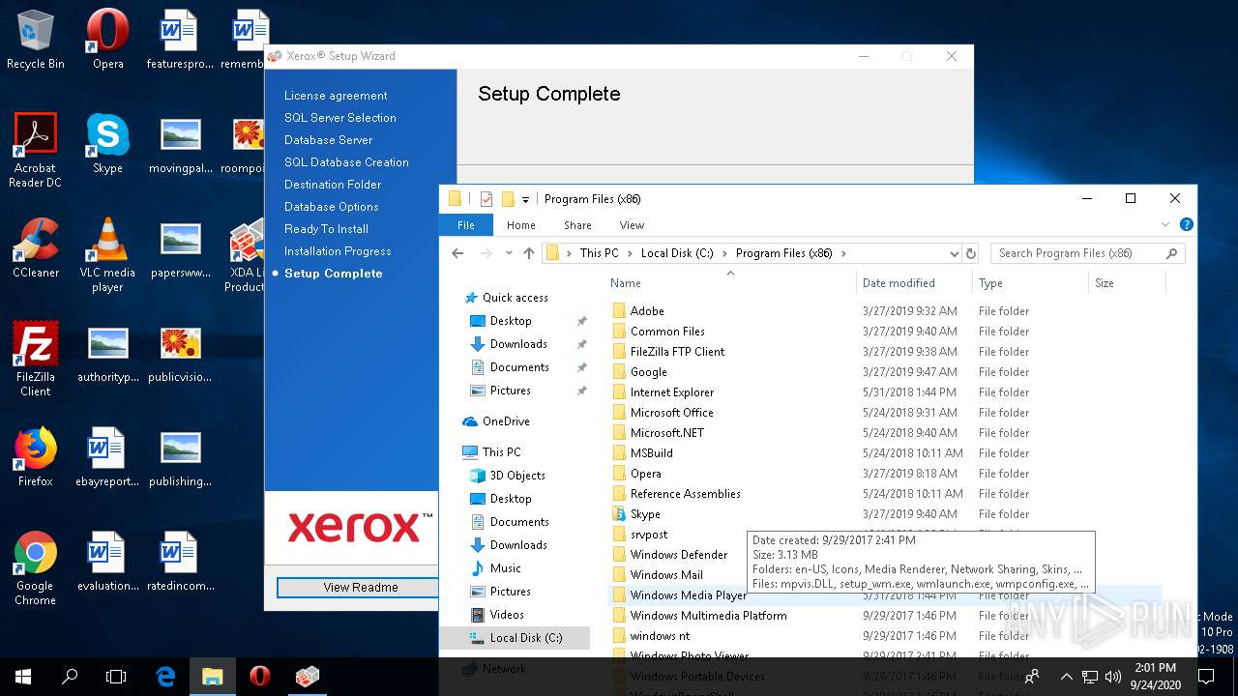The image size is (1238, 696).
Task: Launch Firefox from the desktop
Action: (36, 457)
